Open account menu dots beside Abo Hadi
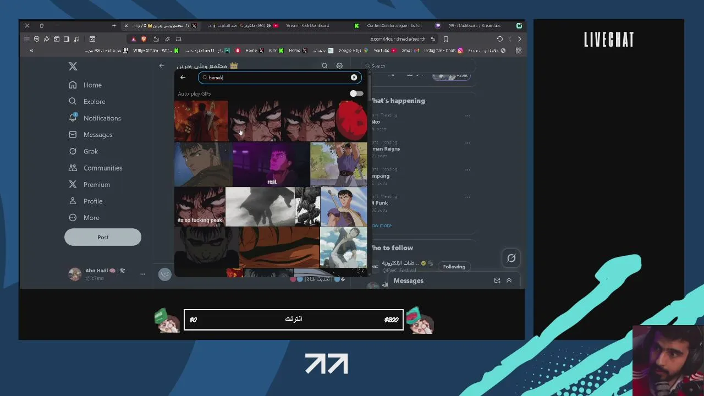The width and height of the screenshot is (704, 396). 142,274
